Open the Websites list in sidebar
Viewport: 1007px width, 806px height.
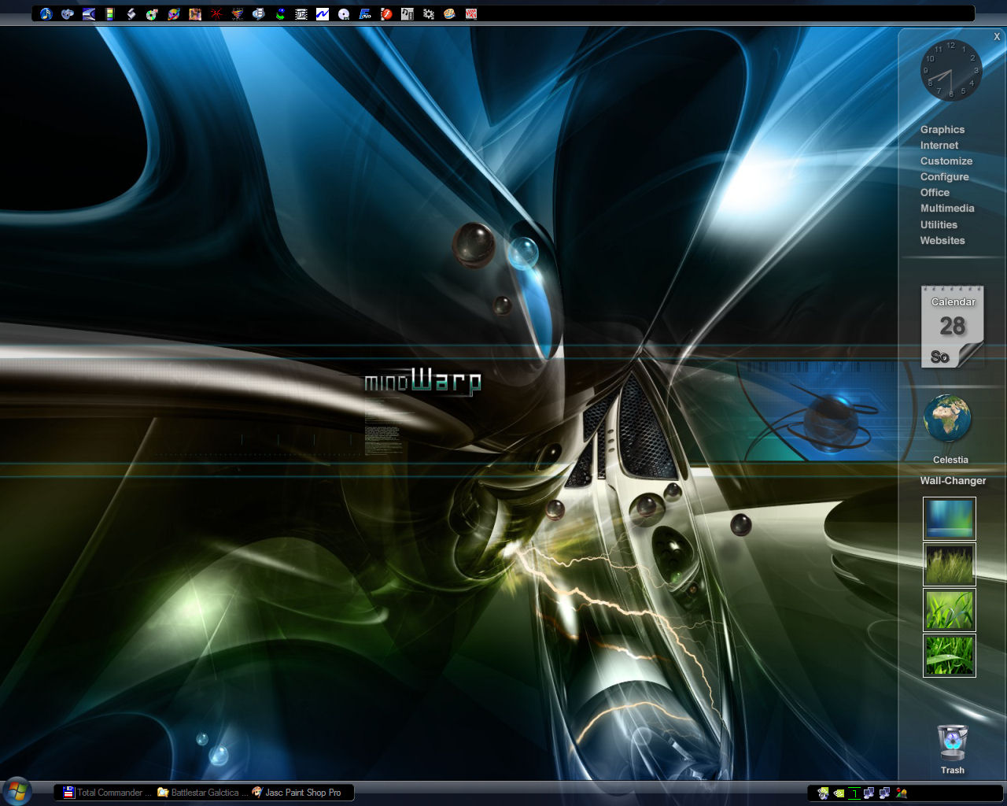[942, 241]
